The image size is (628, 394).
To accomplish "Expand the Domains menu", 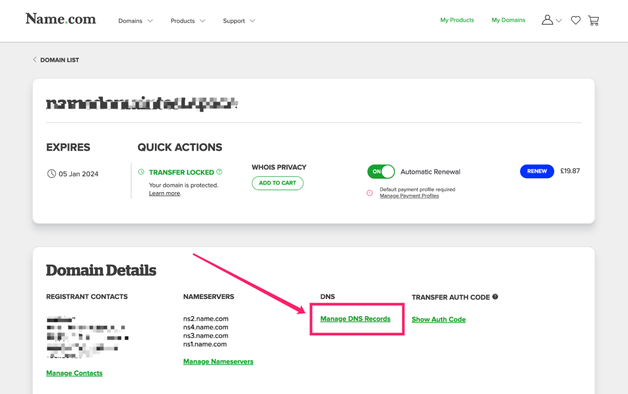I will point(136,21).
